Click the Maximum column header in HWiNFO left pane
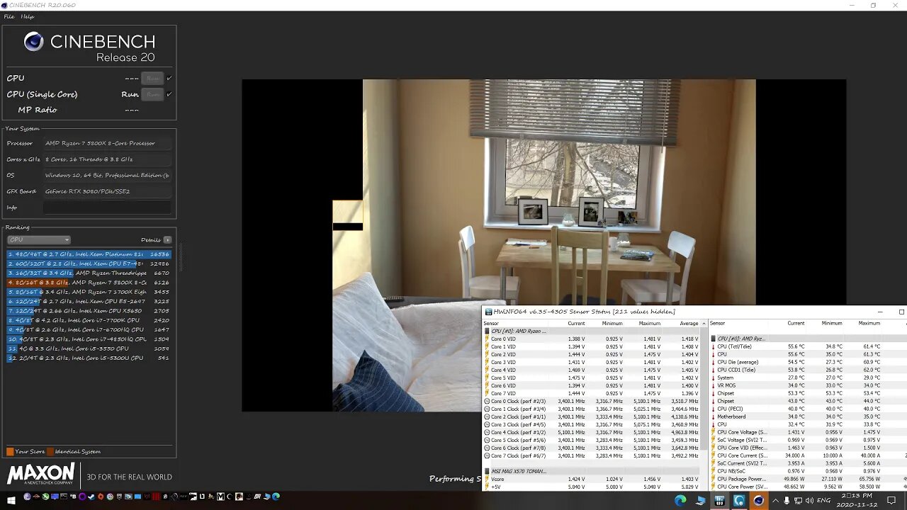Screen dimensions: 907x510 click(x=649, y=323)
